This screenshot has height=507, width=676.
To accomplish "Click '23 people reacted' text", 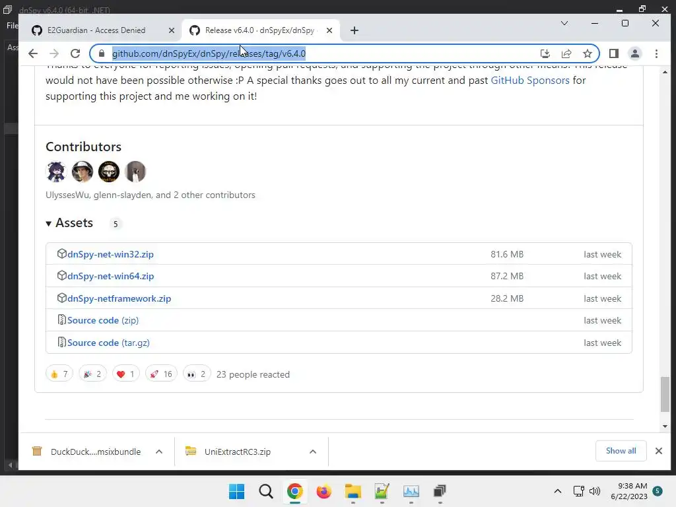I will tap(253, 374).
